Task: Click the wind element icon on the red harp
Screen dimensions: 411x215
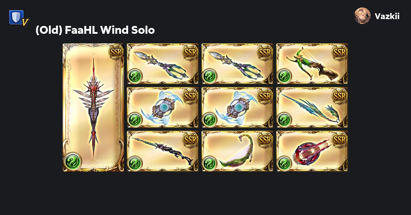Action: [x=284, y=163]
